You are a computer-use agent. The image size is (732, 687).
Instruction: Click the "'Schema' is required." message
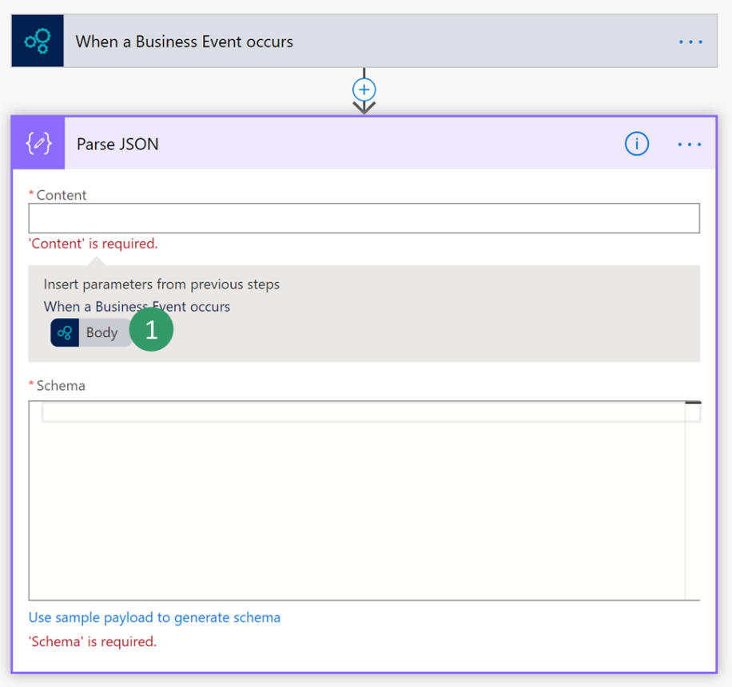[x=93, y=641]
